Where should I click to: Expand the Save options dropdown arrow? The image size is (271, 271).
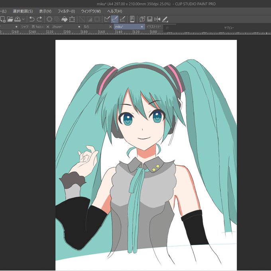tap(24, 19)
